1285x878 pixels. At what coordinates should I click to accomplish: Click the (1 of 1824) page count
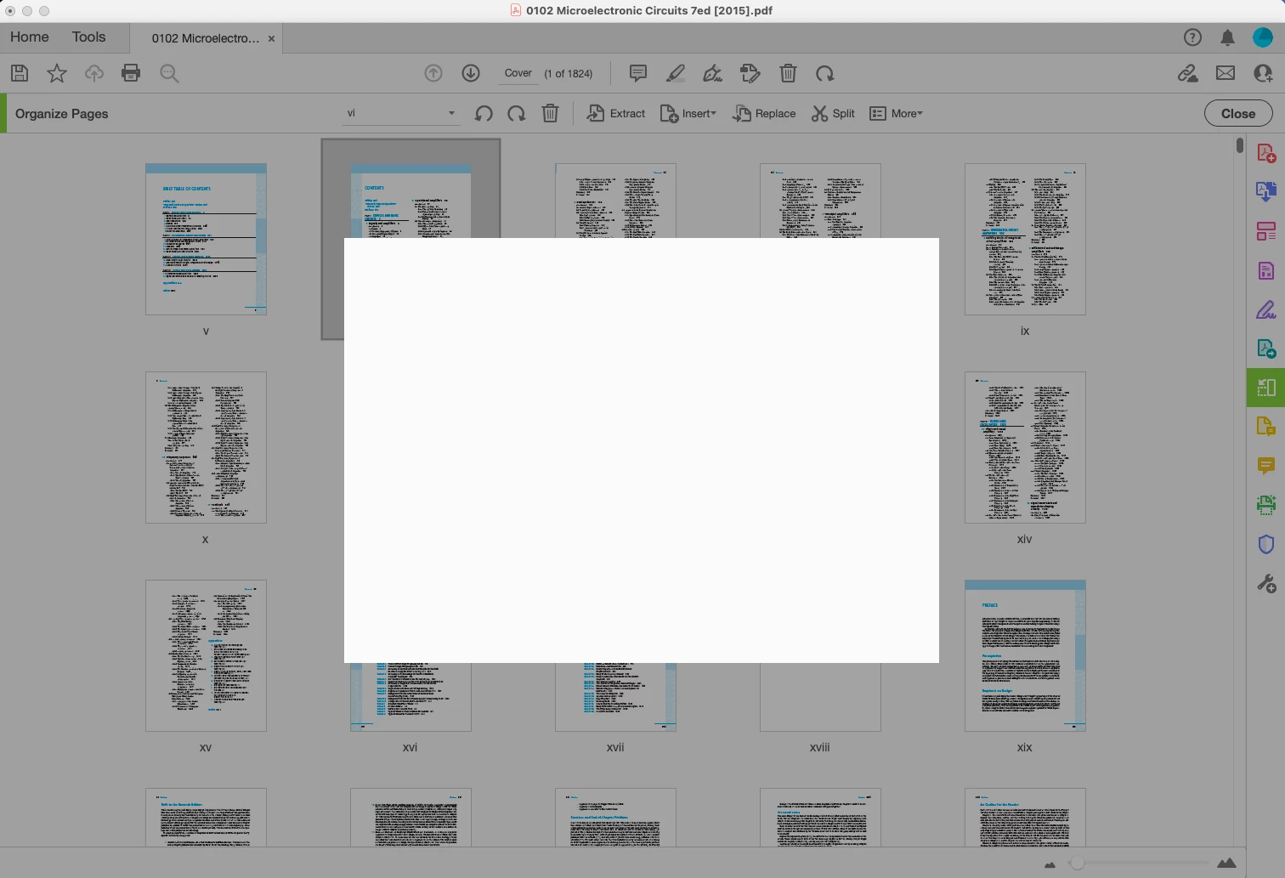click(x=569, y=74)
